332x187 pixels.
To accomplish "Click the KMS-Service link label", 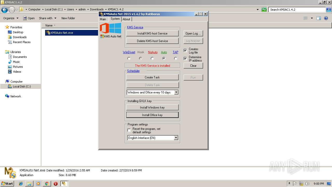I will (135, 27).
